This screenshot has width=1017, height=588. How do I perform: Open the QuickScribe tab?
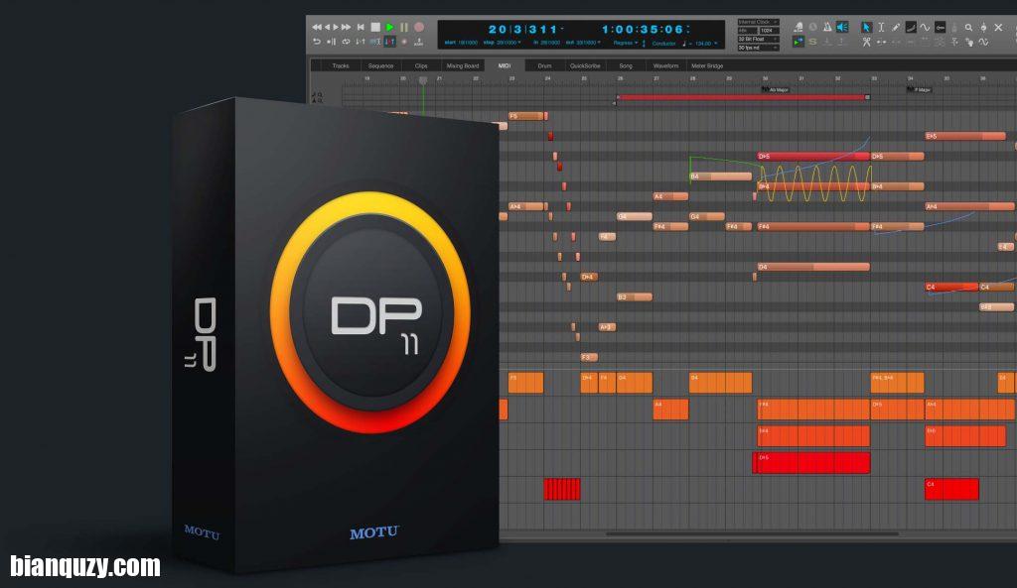tap(585, 65)
